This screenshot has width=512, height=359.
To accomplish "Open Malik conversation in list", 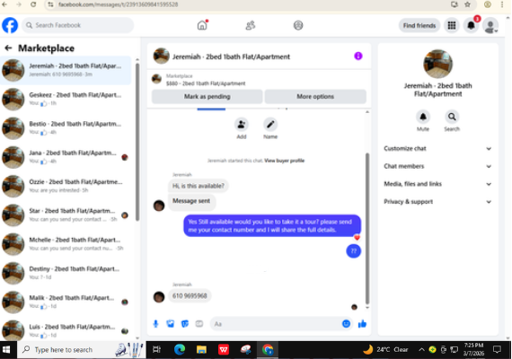I will (x=66, y=302).
